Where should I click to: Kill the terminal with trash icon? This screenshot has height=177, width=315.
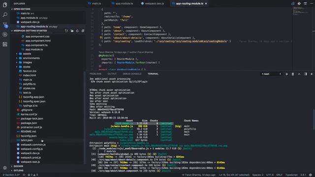293,74
